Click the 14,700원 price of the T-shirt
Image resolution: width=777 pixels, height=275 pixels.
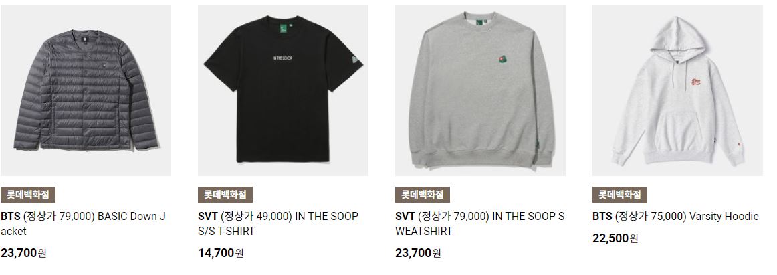click(221, 253)
